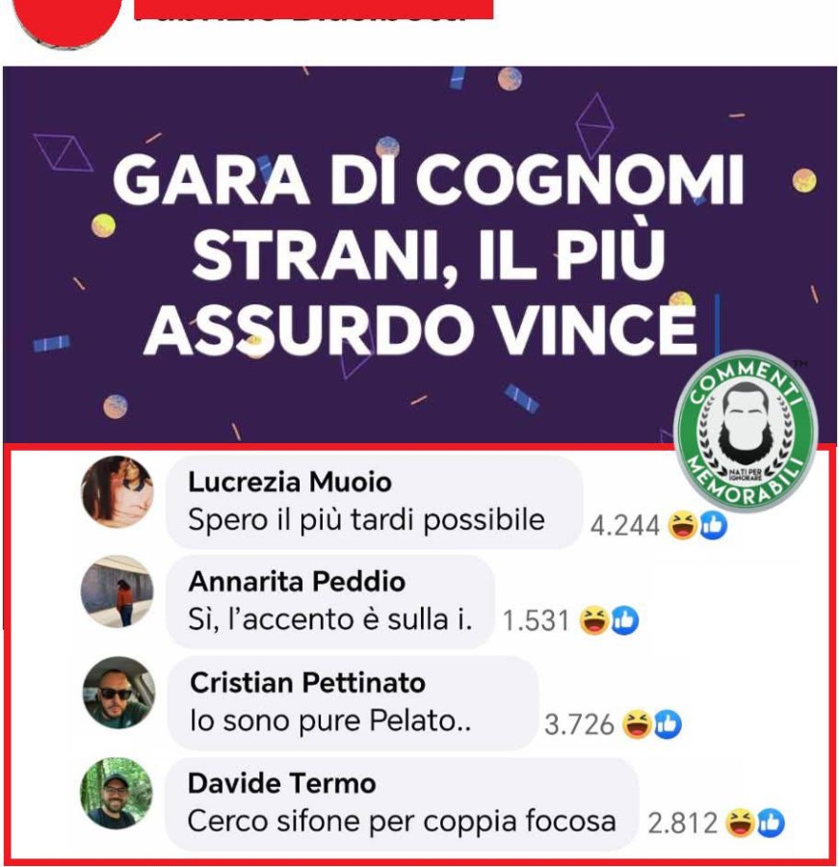
Task: Click laughing emoji on Lucrezia Muoio's comment
Action: click(x=683, y=525)
